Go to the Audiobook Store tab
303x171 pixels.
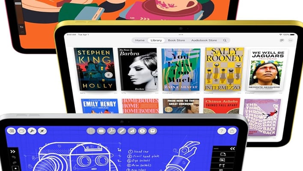[x=204, y=40]
